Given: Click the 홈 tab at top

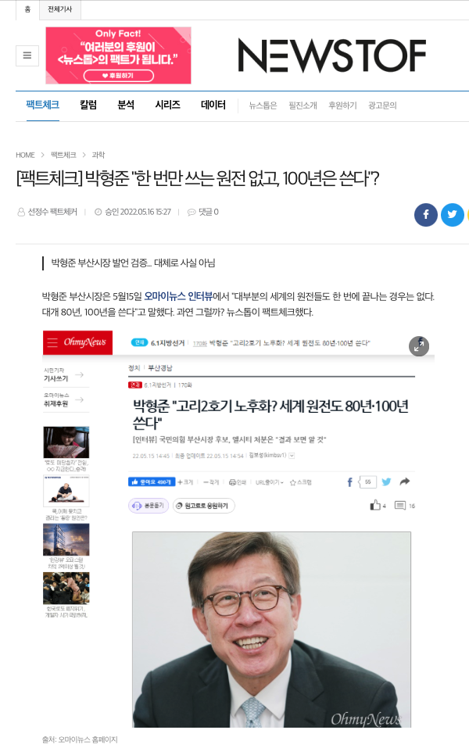Looking at the screenshot, I should (27, 9).
